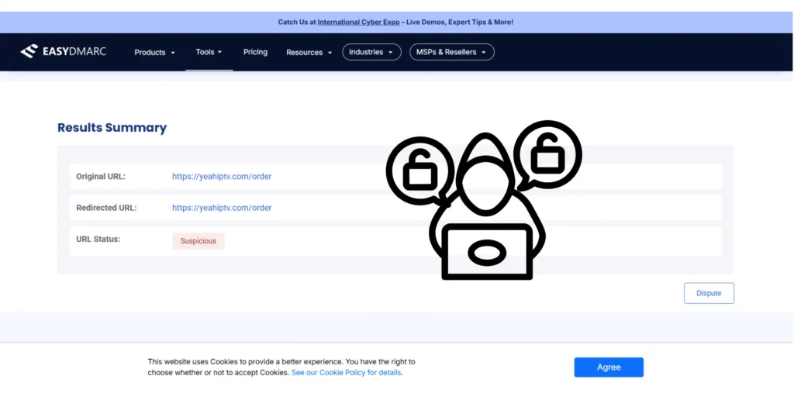Expand the Products dropdown menu
The height and width of the screenshot is (400, 794).
point(154,53)
